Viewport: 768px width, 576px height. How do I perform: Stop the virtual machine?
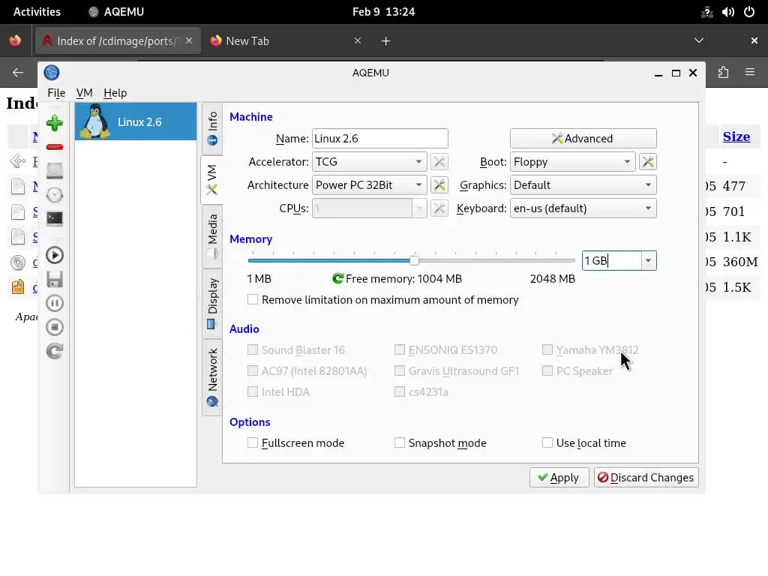pyautogui.click(x=54, y=327)
